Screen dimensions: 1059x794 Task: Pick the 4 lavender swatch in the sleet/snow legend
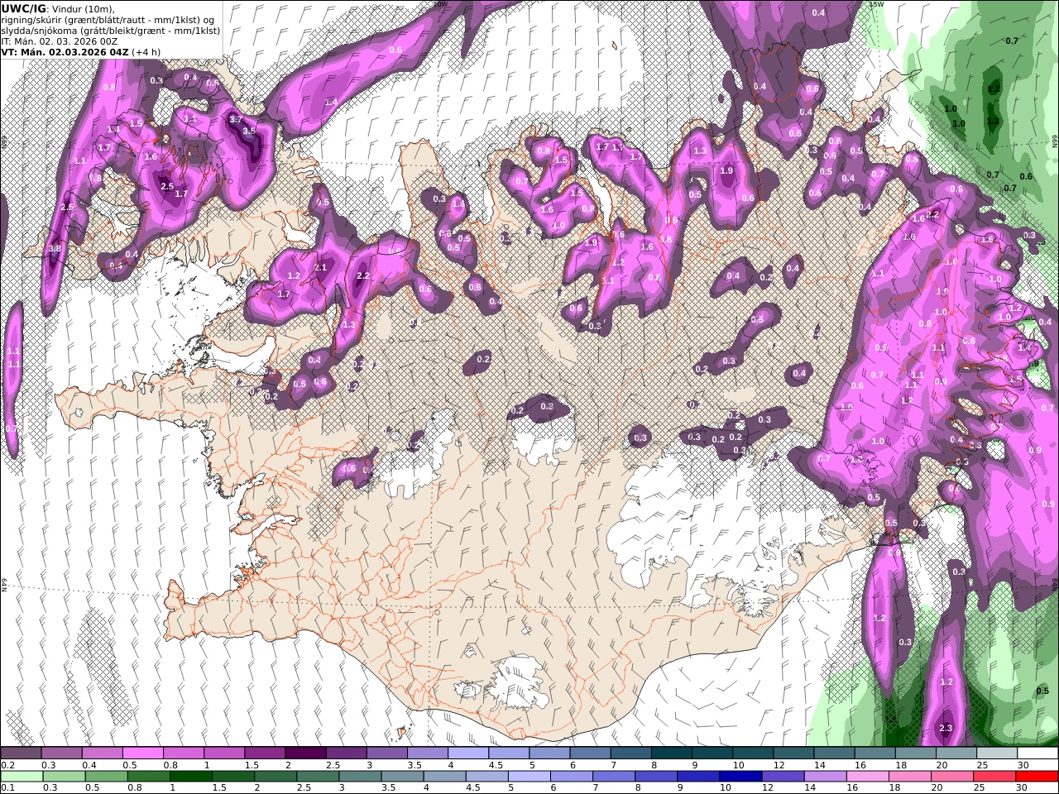[x=468, y=753]
